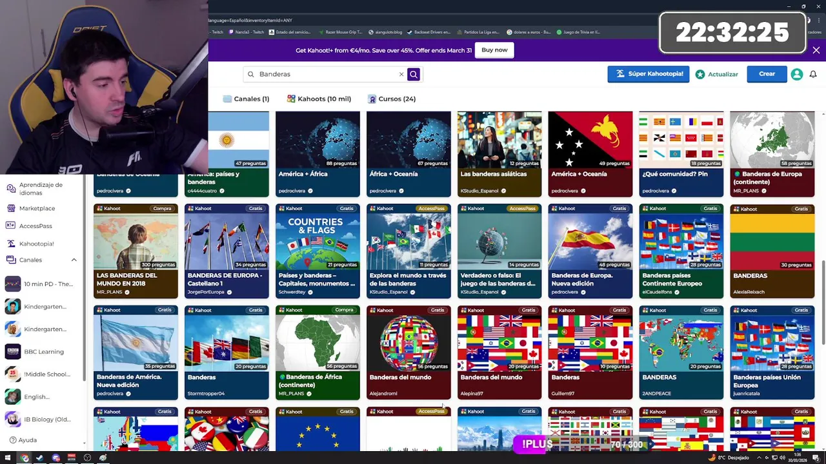The height and width of the screenshot is (464, 826).
Task: Open BANDERAS kahoot by 2ANDPEACE
Action: pyautogui.click(x=681, y=353)
